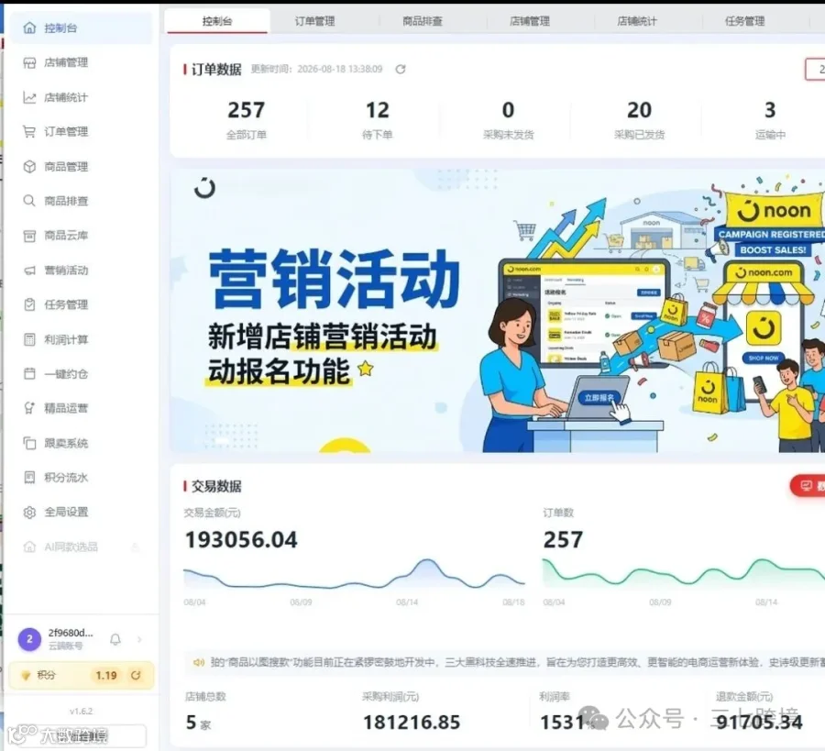Open 精品运营 icon in sidebar
This screenshot has height=751, width=825.
[30, 408]
